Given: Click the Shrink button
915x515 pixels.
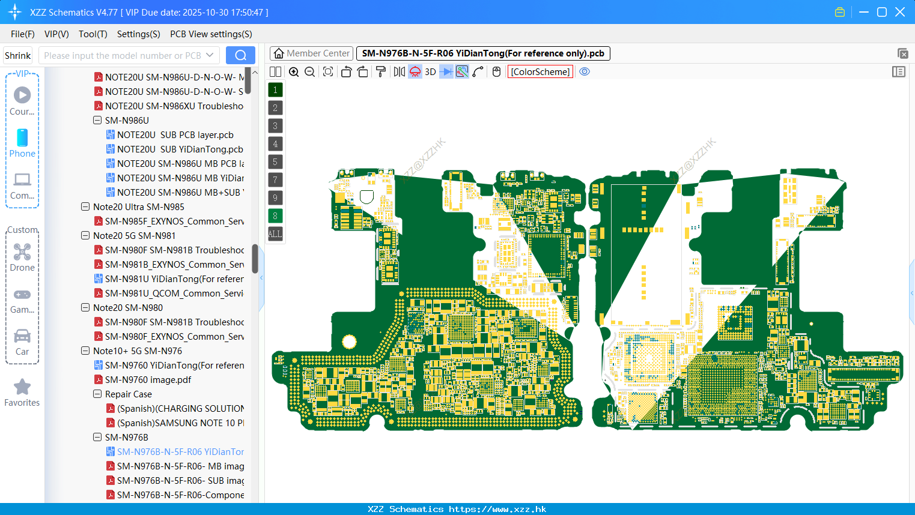Looking at the screenshot, I should click(x=18, y=55).
